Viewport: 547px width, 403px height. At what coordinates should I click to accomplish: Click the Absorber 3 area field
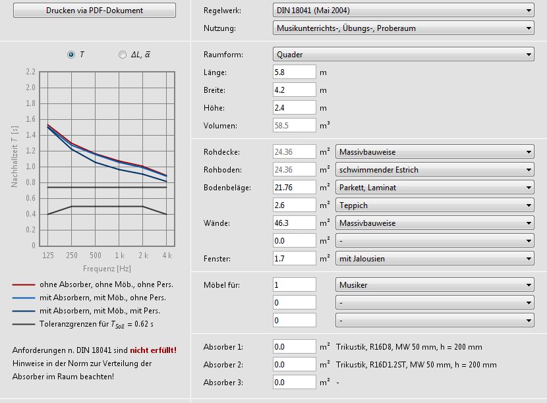pyautogui.click(x=295, y=383)
